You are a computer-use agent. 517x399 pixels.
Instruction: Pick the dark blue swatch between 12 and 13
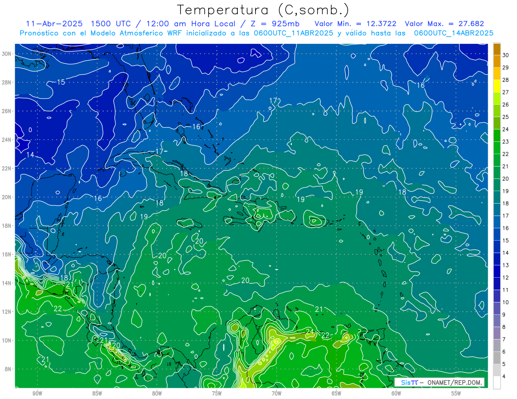point(497,272)
